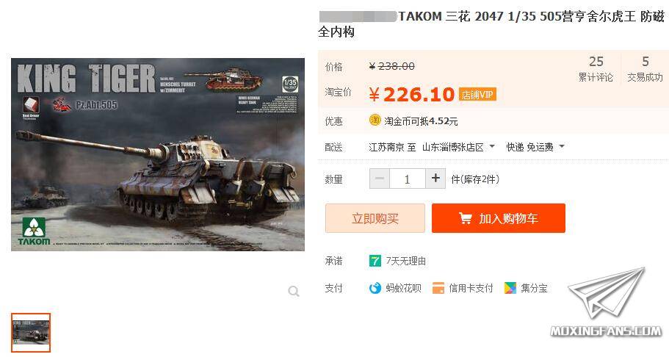Click the Taojinbi gold coin icon
This screenshot has width=669, height=357.
(x=375, y=120)
